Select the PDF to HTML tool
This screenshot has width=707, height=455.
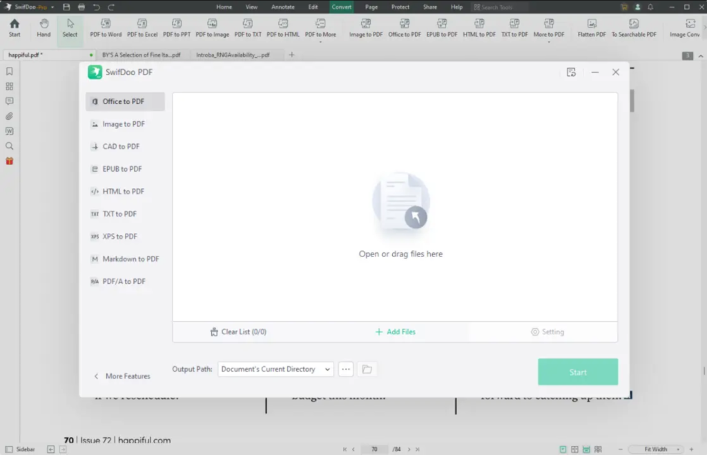coord(282,28)
